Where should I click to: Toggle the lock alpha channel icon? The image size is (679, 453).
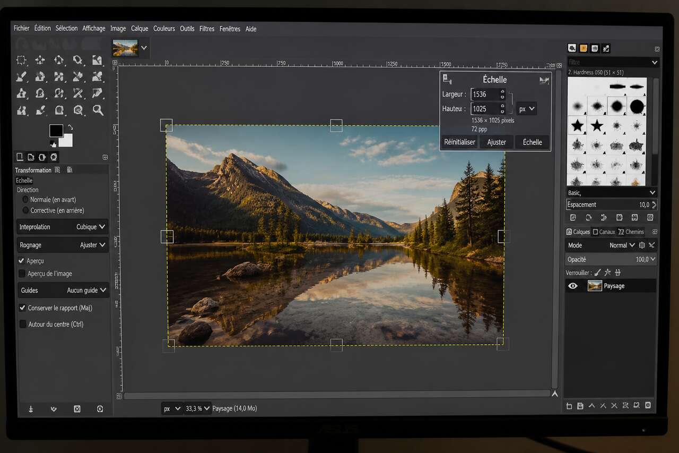pos(617,272)
